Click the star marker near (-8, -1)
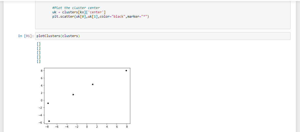 pyautogui.click(x=48, y=103)
